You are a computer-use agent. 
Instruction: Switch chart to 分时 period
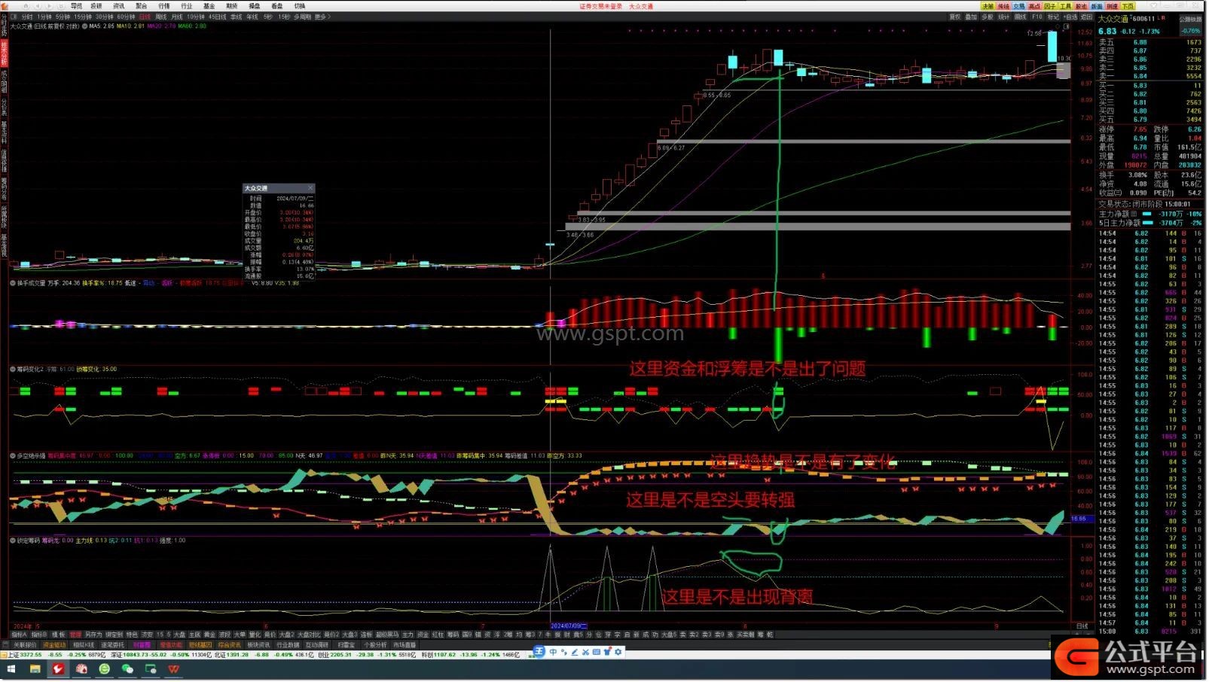click(x=27, y=17)
